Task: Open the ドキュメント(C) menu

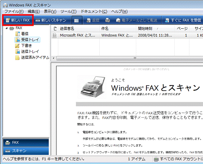Action: point(94,11)
